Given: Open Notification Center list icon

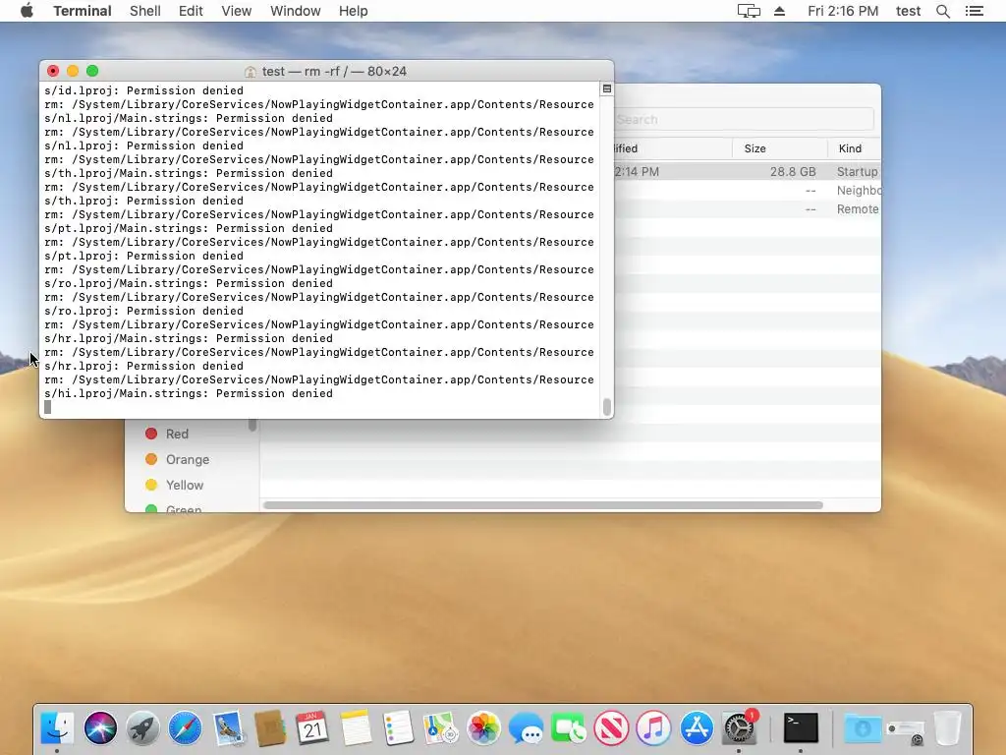Looking at the screenshot, I should [x=974, y=11].
